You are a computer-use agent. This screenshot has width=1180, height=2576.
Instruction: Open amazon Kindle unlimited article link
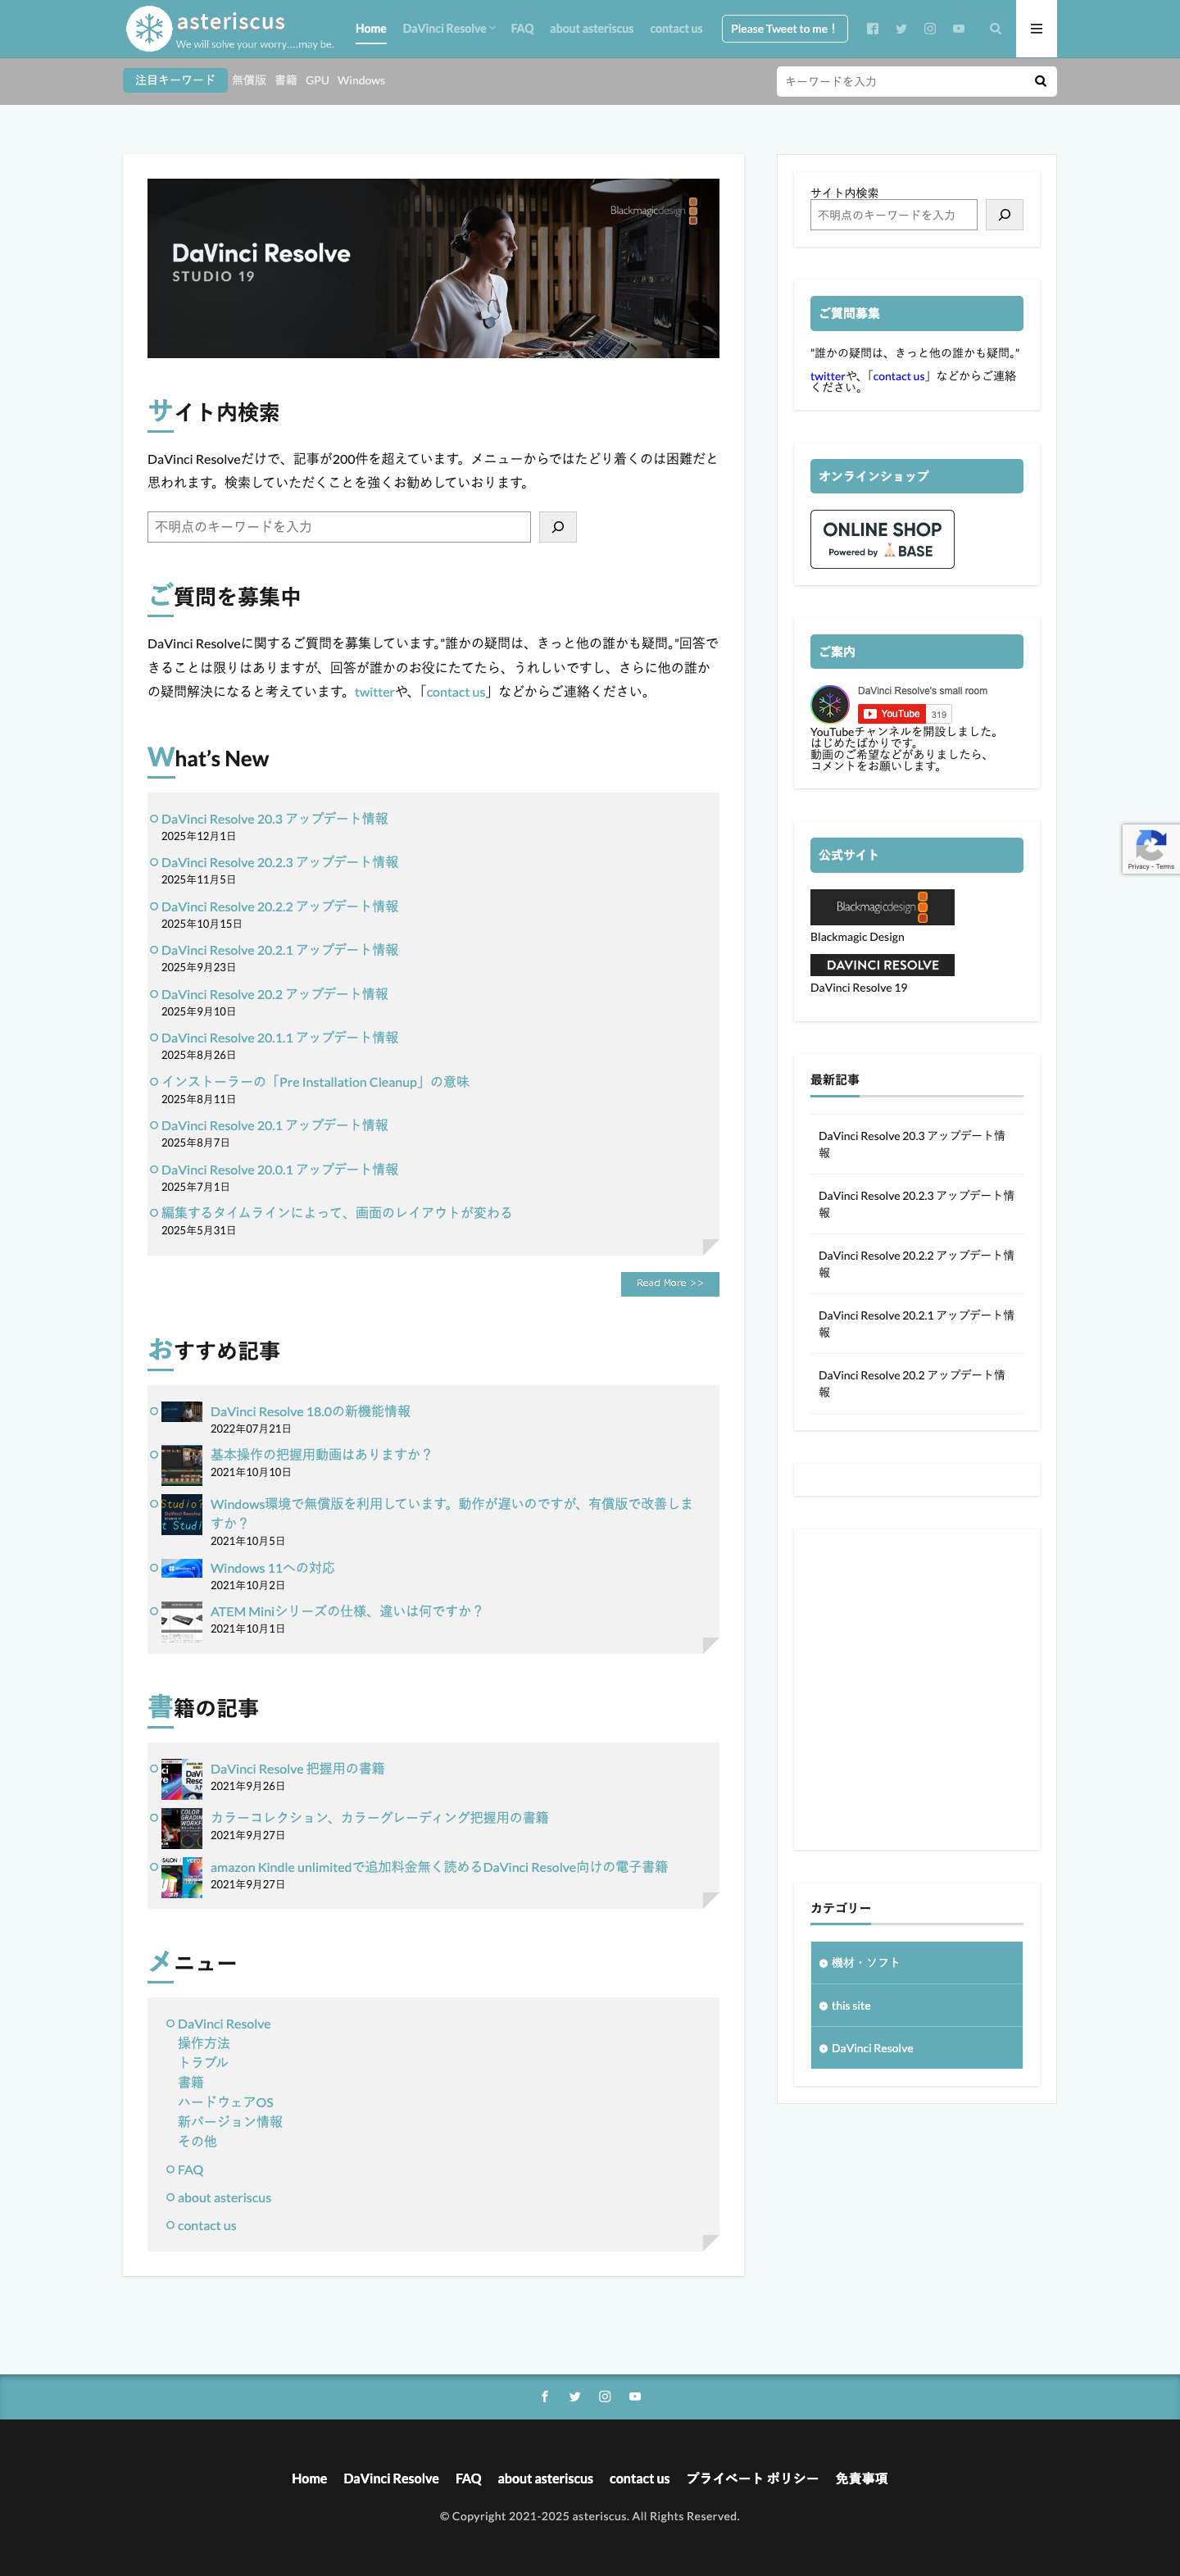[x=439, y=1867]
